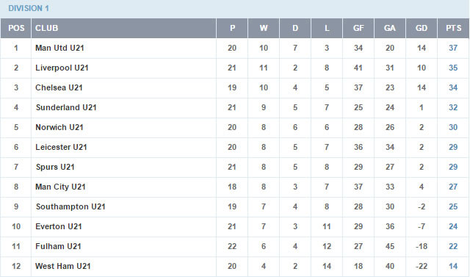
Task: Click the GF column header
Action: coord(358,28)
